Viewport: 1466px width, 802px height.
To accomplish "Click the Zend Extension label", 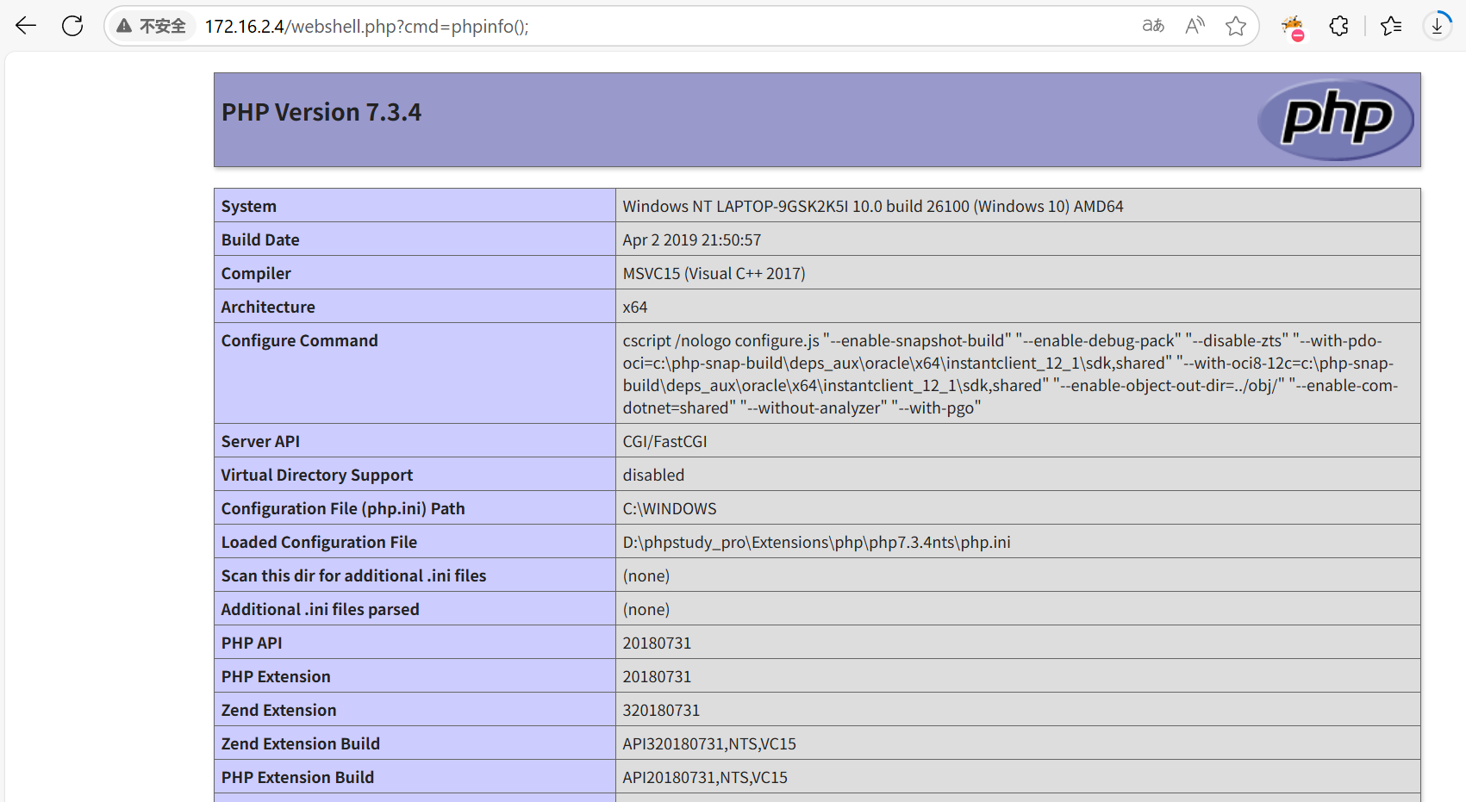I will click(x=279, y=710).
